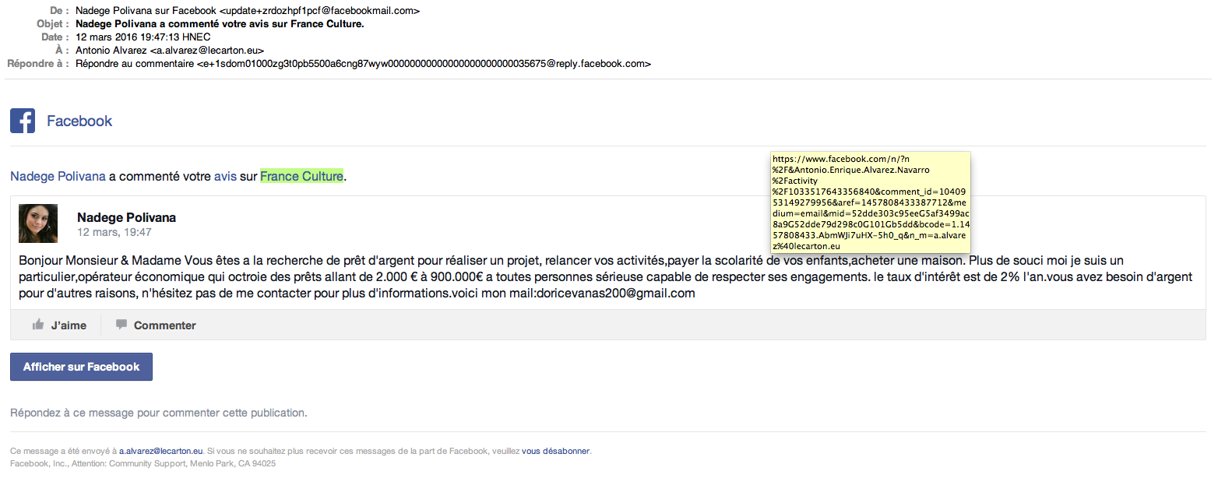Click the Facebook, Inc. Menlo Park address line
The image size is (1218, 503).
pyautogui.click(x=143, y=463)
